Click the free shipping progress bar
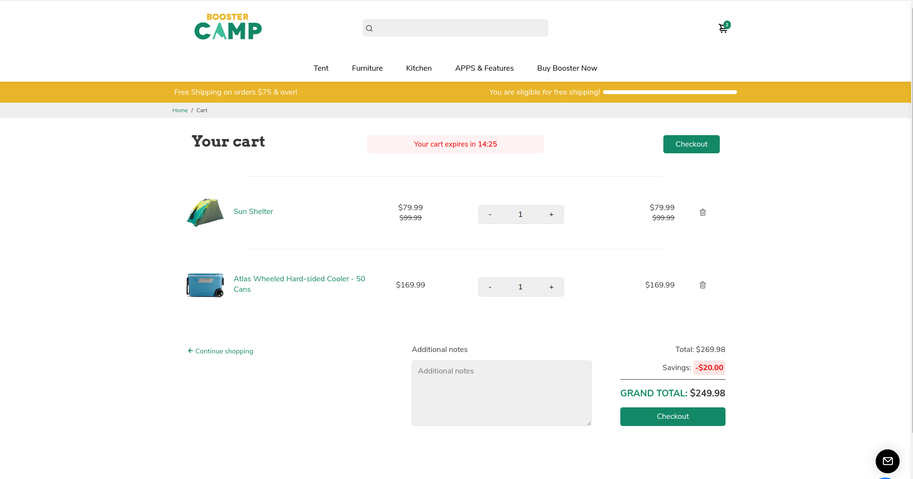Screen dimensions: 913x479 (670, 92)
